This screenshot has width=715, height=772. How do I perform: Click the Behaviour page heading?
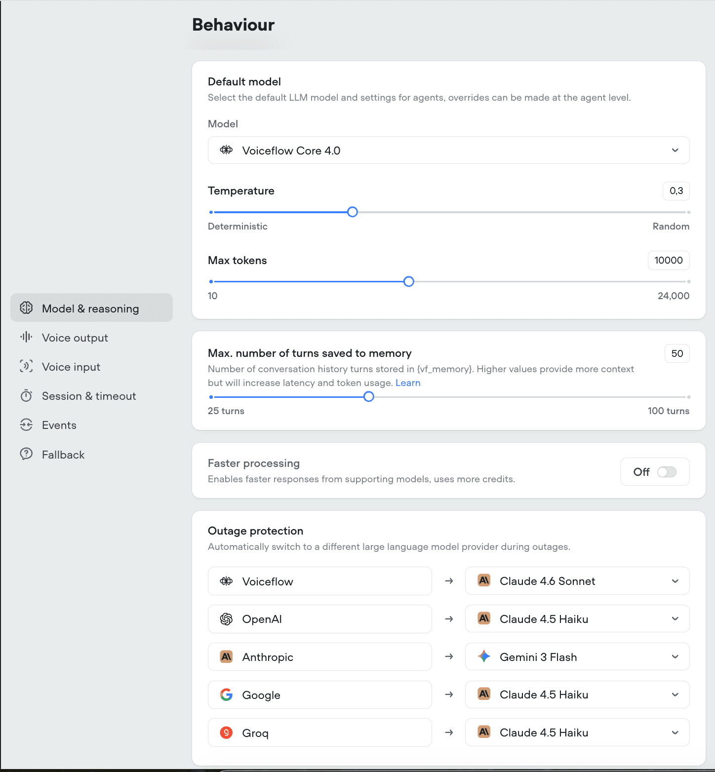[x=233, y=25]
